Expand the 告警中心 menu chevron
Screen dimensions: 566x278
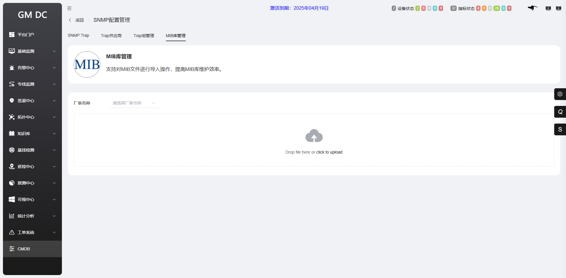pyautogui.click(x=54, y=68)
